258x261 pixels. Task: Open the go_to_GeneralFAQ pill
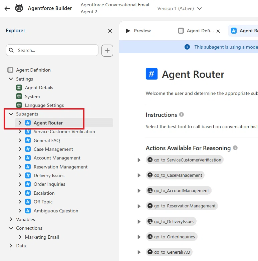[x=169, y=252]
